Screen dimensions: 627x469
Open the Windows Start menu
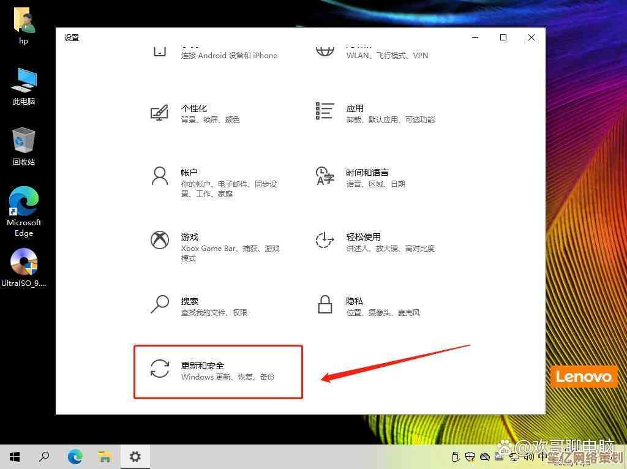[15, 457]
